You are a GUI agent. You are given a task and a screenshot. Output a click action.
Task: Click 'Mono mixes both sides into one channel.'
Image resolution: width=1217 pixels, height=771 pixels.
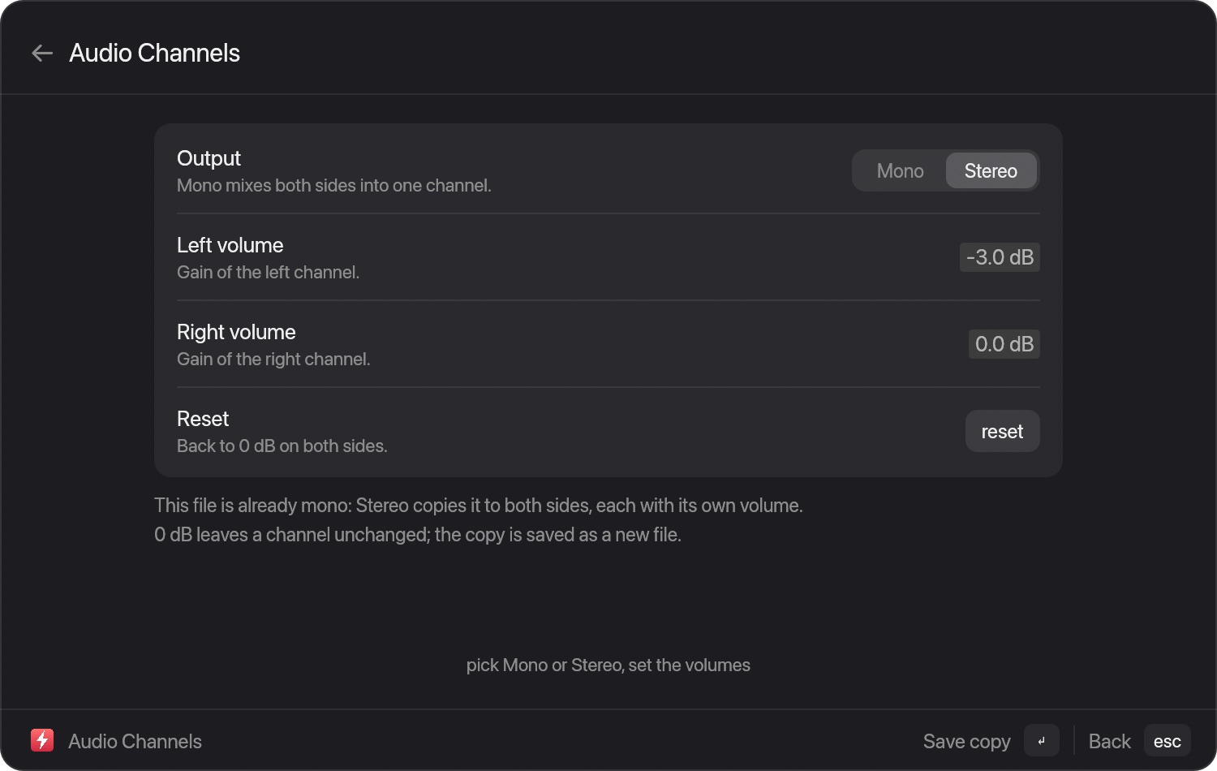(x=333, y=185)
